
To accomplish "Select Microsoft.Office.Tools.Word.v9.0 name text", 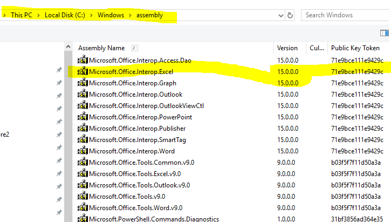I will click(x=136, y=208).
